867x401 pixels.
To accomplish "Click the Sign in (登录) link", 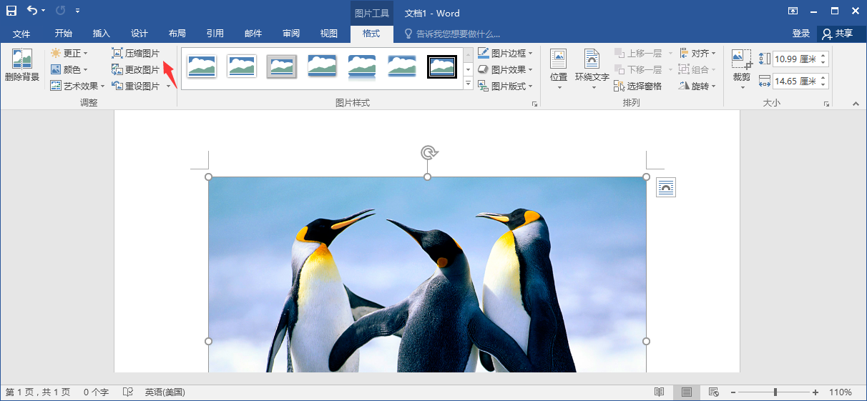I will [x=800, y=34].
